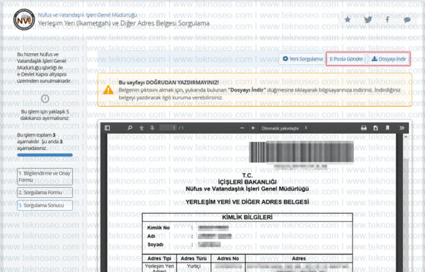
Task: Zoom in the PDF document
Action: [253, 128]
